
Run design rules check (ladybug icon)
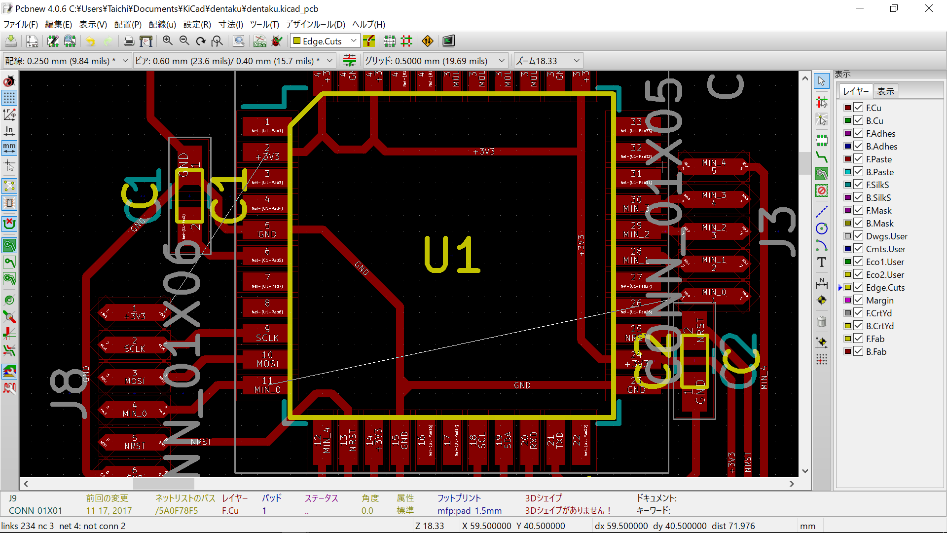coord(277,41)
